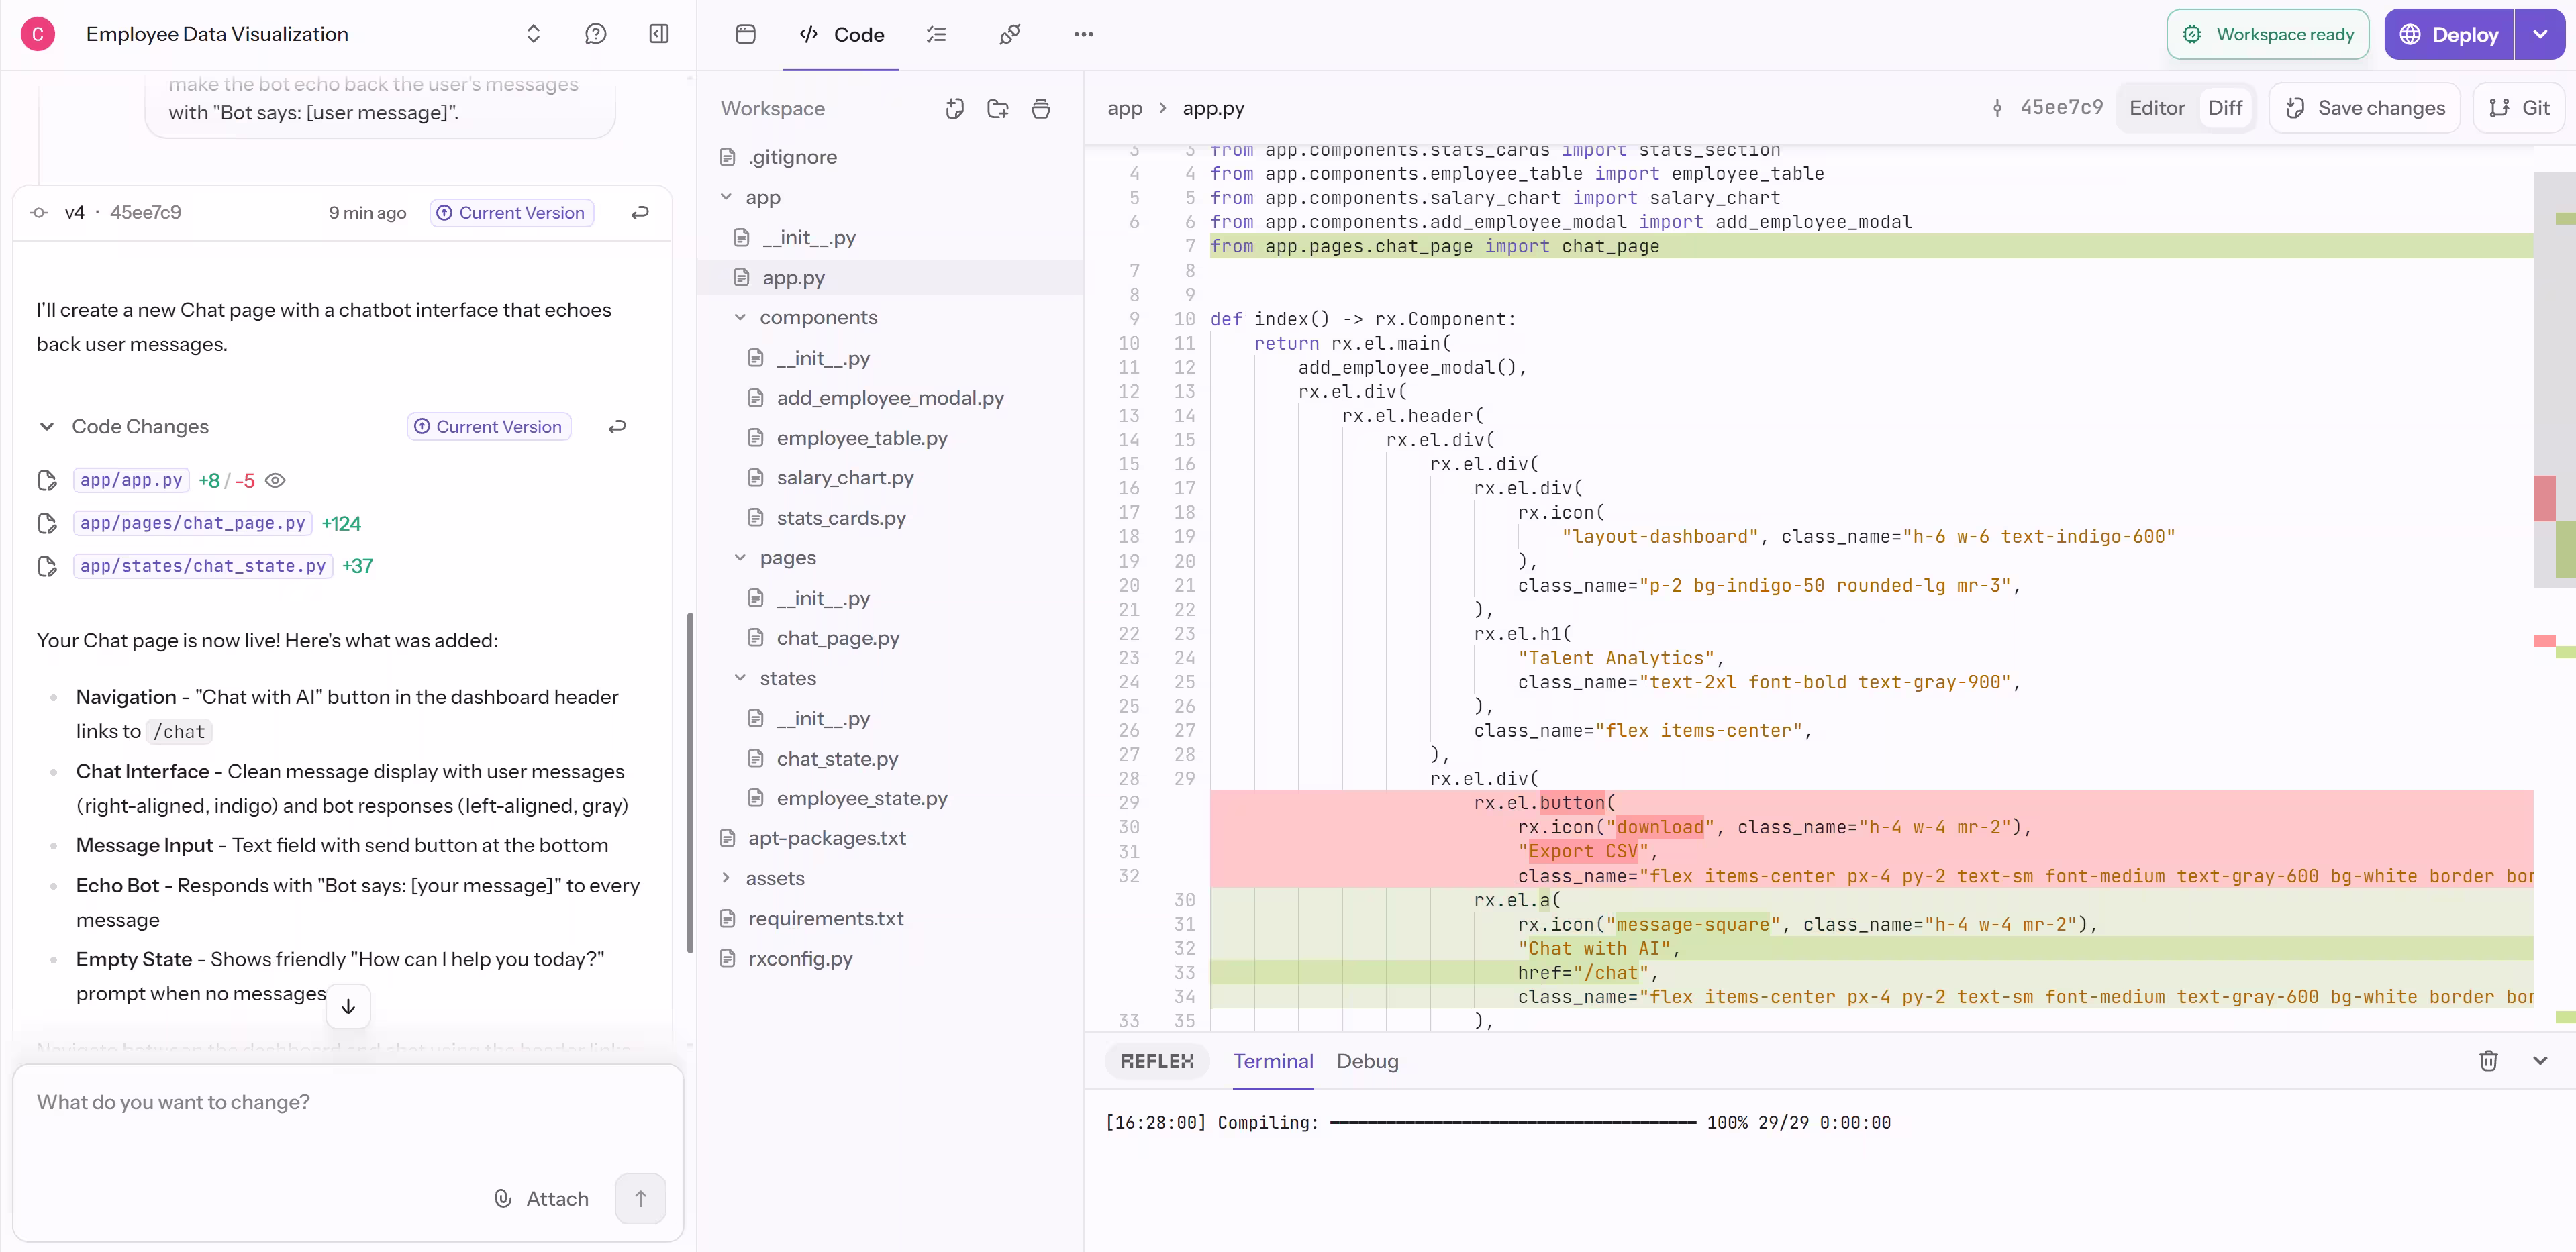Switch to the Diff view toggle

(x=2225, y=108)
